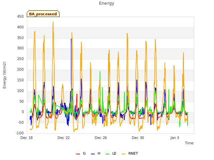
Task: Click the Energy (W/m2) y-axis title
Action: pos(4,75)
